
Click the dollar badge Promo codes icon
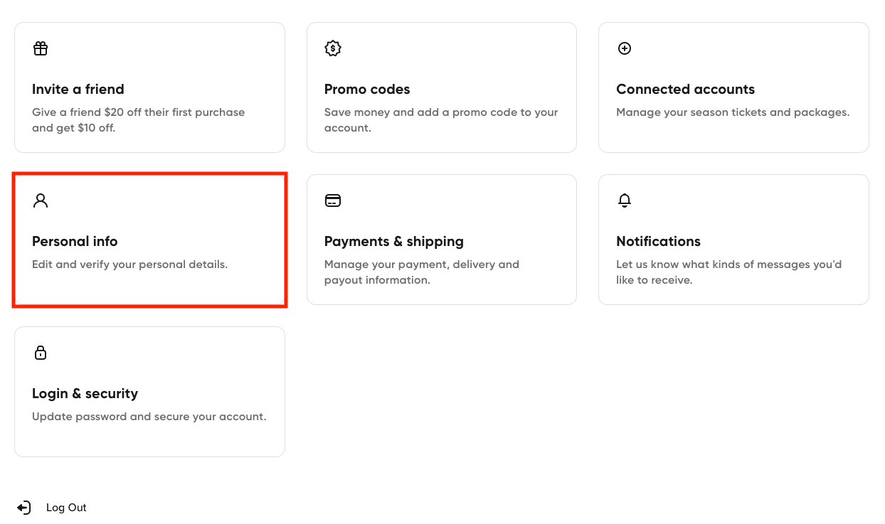333,48
